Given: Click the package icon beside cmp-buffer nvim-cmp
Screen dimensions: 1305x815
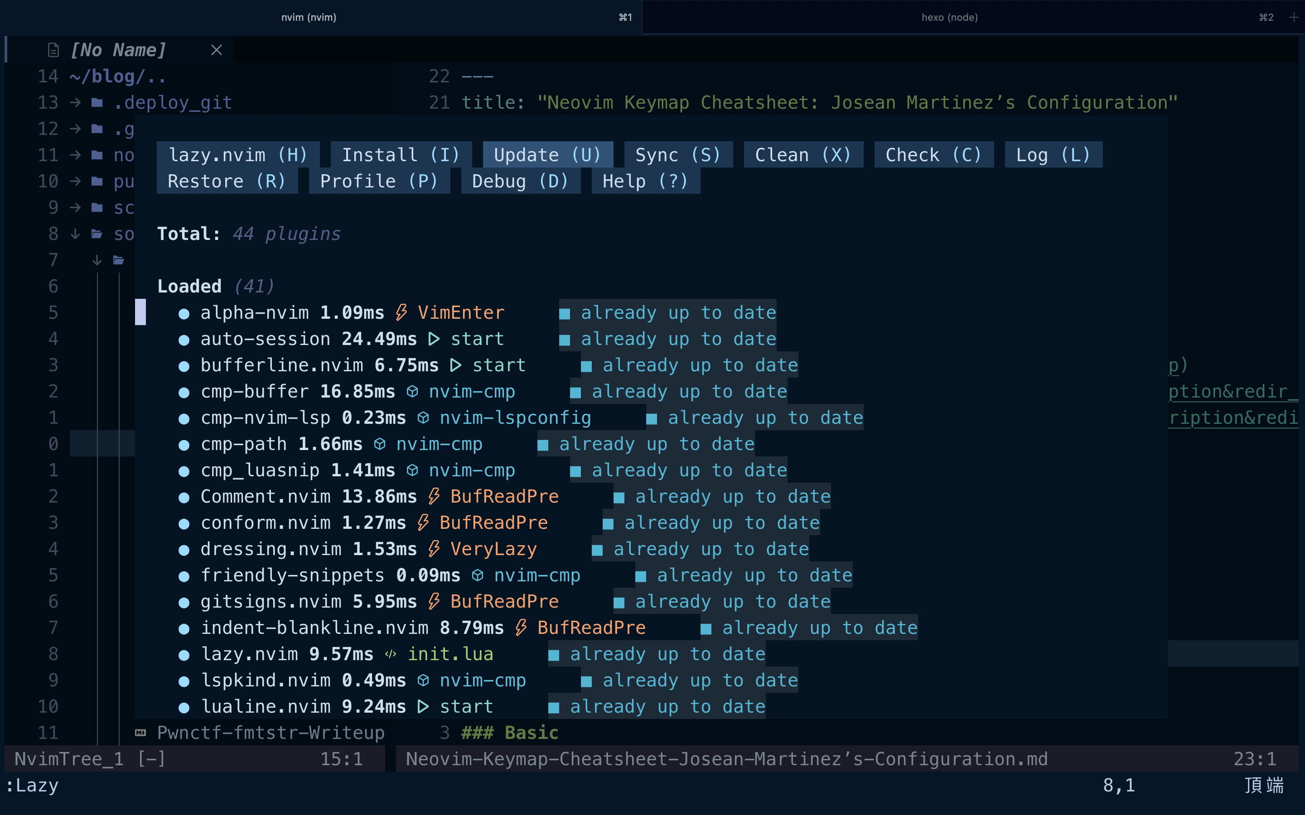Looking at the screenshot, I should click(x=412, y=391).
